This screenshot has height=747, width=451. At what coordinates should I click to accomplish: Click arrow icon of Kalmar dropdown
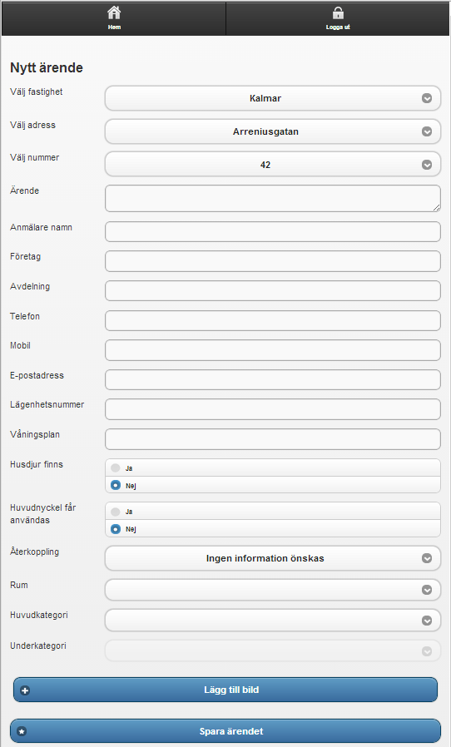pyautogui.click(x=427, y=98)
